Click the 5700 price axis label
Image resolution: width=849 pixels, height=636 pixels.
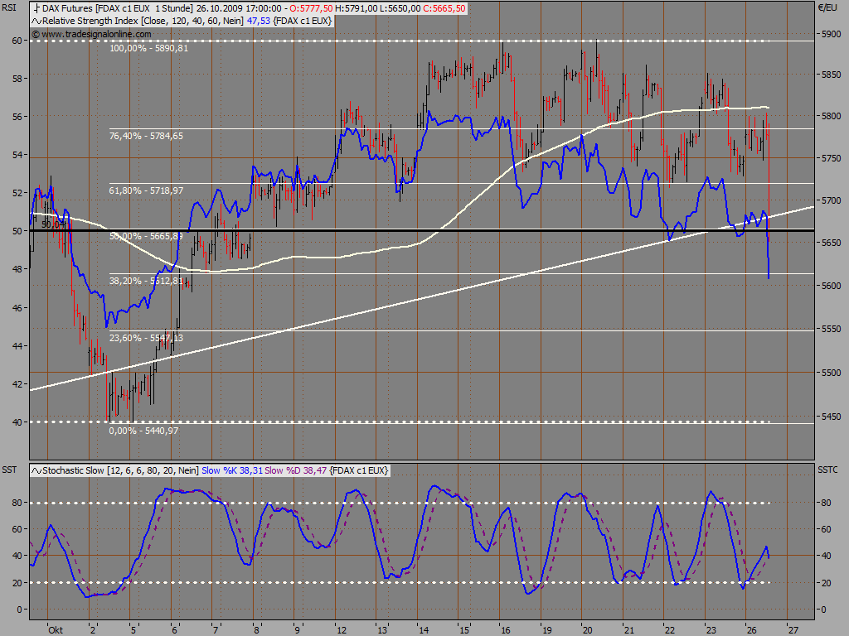pos(831,200)
